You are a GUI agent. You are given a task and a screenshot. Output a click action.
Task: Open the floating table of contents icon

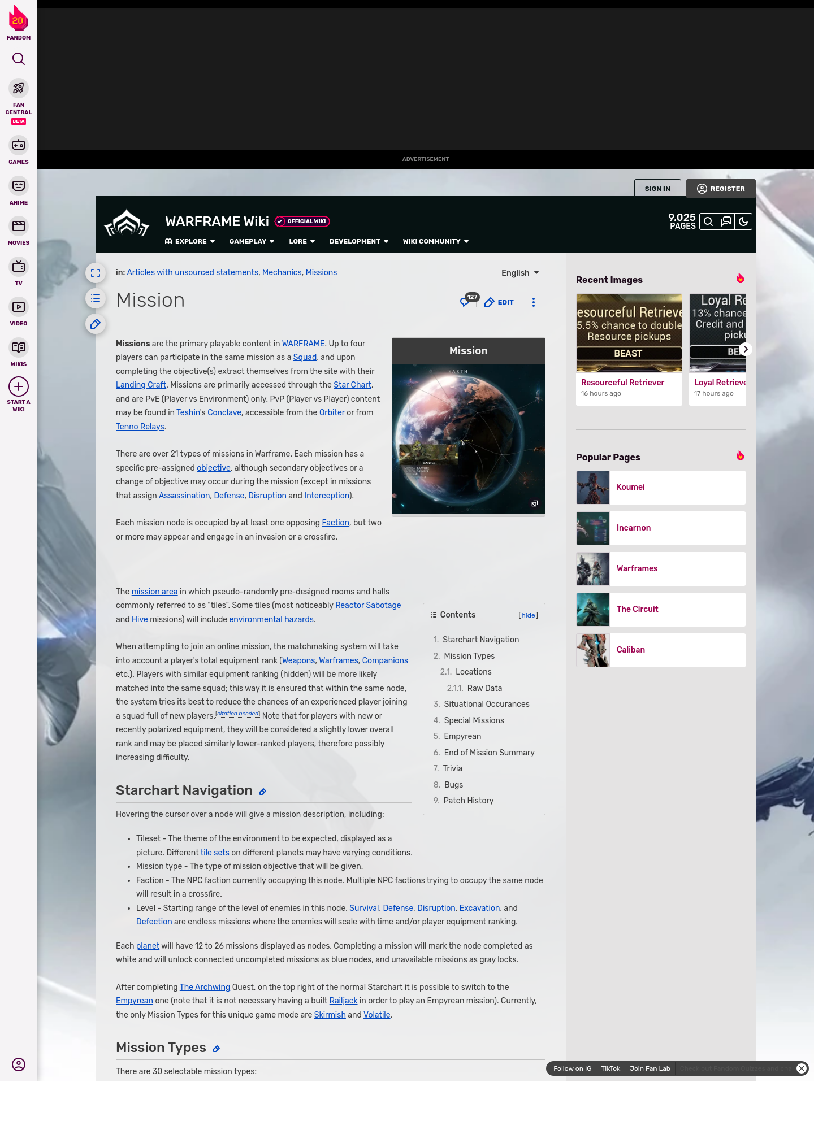[x=96, y=298]
